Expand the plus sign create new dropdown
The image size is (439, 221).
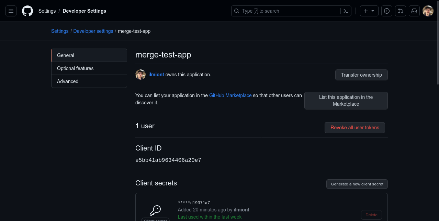click(369, 11)
